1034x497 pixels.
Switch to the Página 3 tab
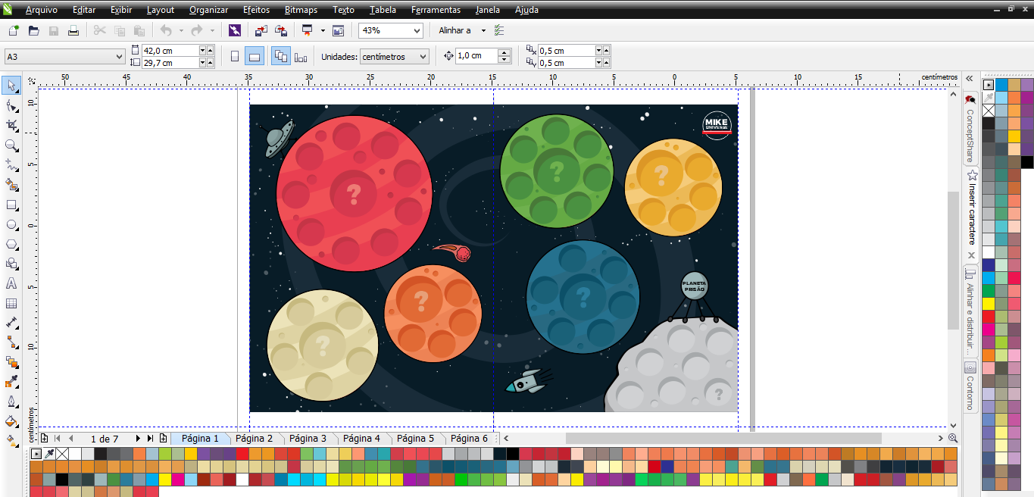point(308,438)
